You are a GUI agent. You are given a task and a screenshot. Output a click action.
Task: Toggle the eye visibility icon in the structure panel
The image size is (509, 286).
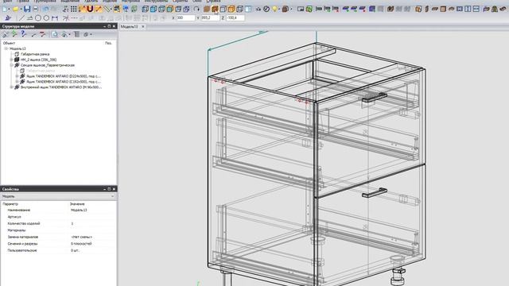pyautogui.click(x=64, y=34)
